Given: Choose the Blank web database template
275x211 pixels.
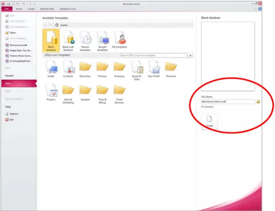Looking at the screenshot, I should tap(68, 41).
